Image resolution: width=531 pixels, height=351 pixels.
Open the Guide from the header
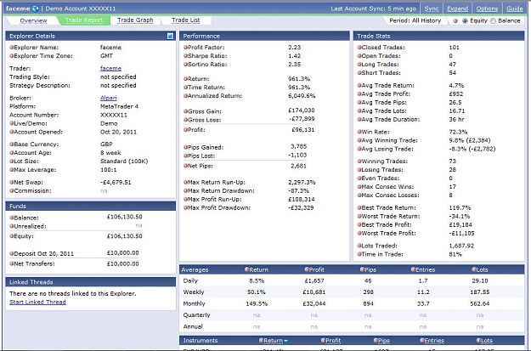click(514, 8)
